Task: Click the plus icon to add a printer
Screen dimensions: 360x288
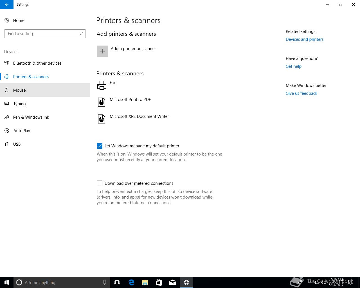Action: 102,51
